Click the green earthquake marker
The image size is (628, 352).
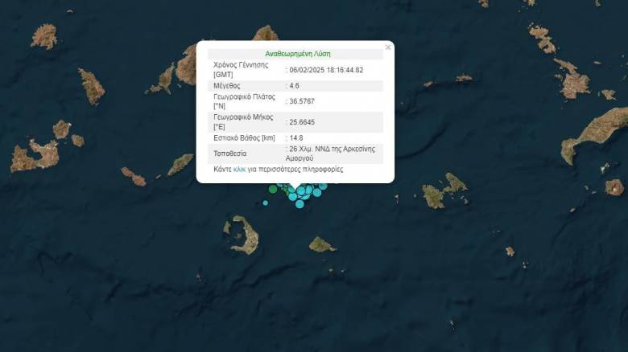273,189
